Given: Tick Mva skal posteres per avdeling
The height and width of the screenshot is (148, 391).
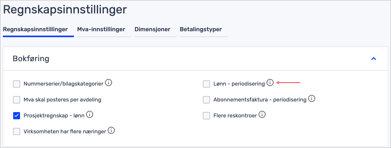Looking at the screenshot, I should pyautogui.click(x=17, y=100).
